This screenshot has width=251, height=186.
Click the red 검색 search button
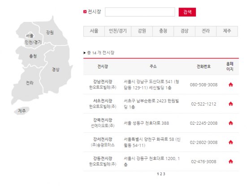(187, 12)
